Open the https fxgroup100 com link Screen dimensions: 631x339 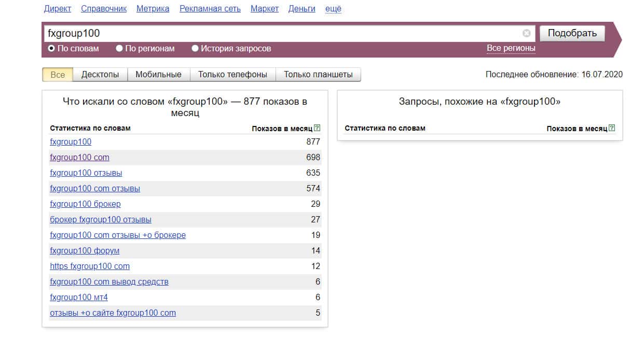point(90,266)
